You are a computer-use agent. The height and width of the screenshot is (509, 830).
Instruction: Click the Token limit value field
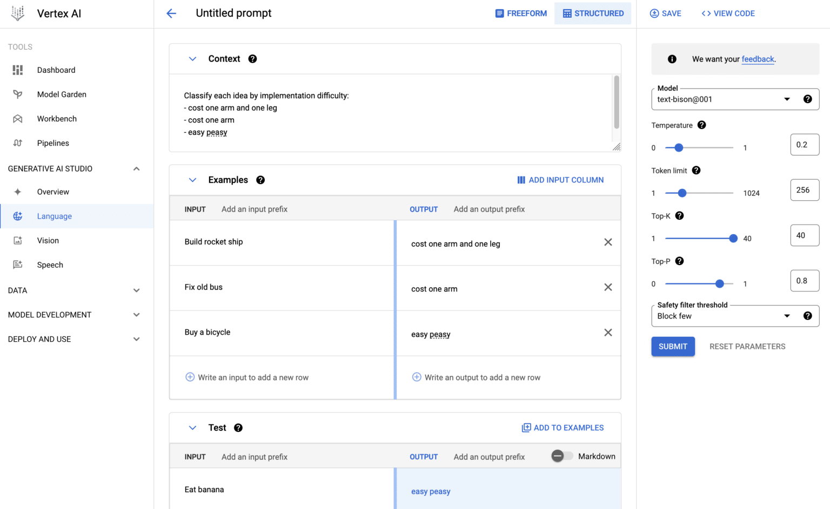804,190
